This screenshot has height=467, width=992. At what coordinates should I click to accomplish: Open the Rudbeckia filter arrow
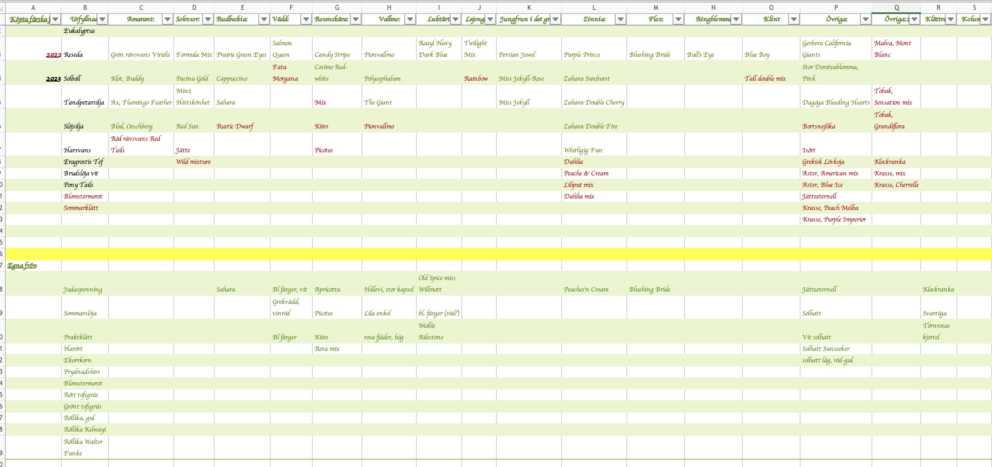tap(264, 19)
